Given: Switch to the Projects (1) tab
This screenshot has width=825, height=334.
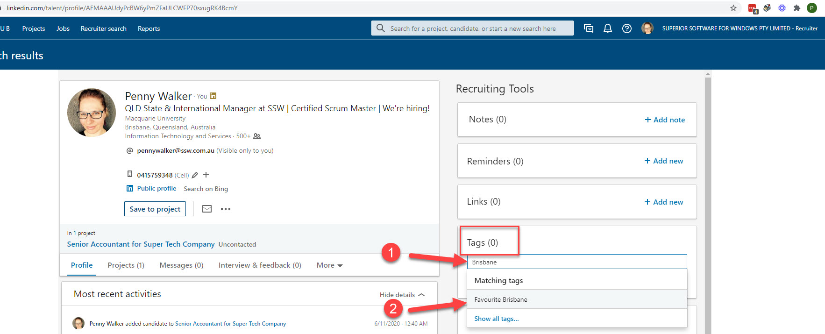Looking at the screenshot, I should [x=126, y=265].
